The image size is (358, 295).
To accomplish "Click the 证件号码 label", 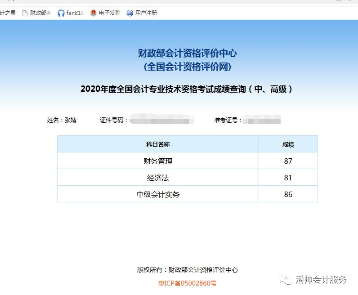I will pyautogui.click(x=113, y=120).
